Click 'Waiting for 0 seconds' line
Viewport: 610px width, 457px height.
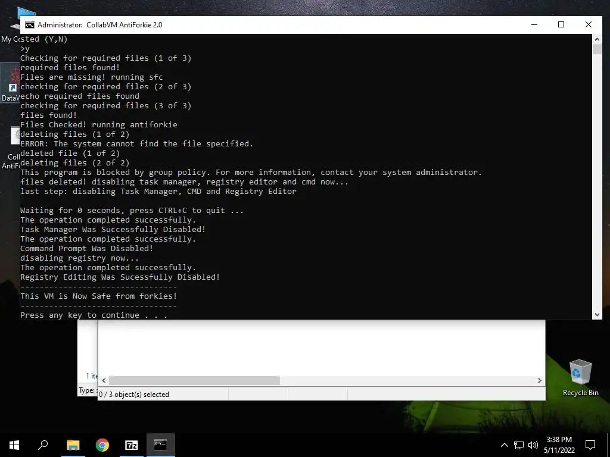132,211
